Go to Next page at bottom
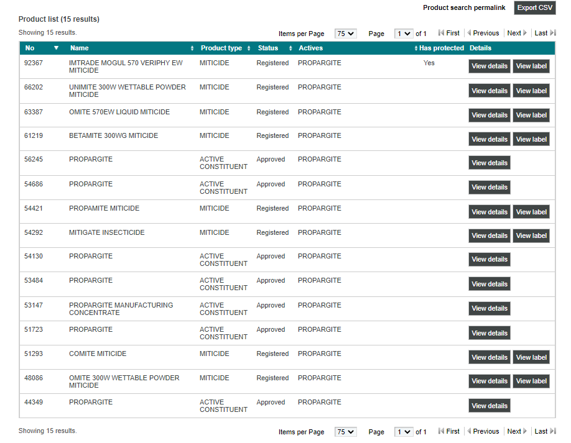571x443 pixels. coord(517,431)
